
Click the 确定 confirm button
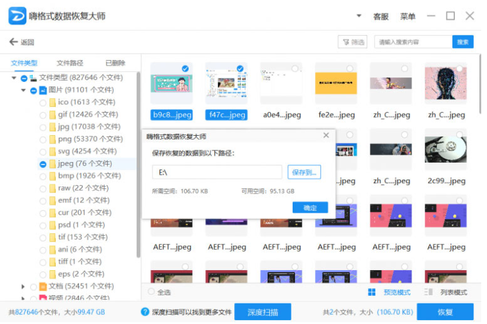coord(310,207)
